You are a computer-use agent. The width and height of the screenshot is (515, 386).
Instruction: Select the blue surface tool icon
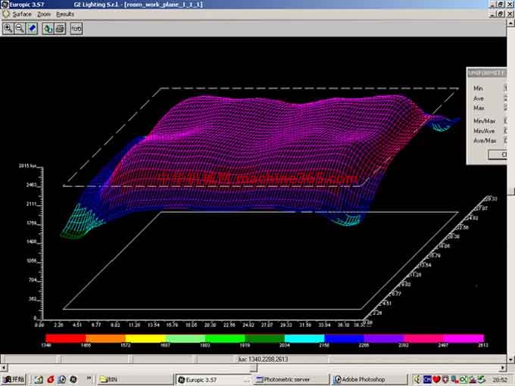(x=32, y=29)
